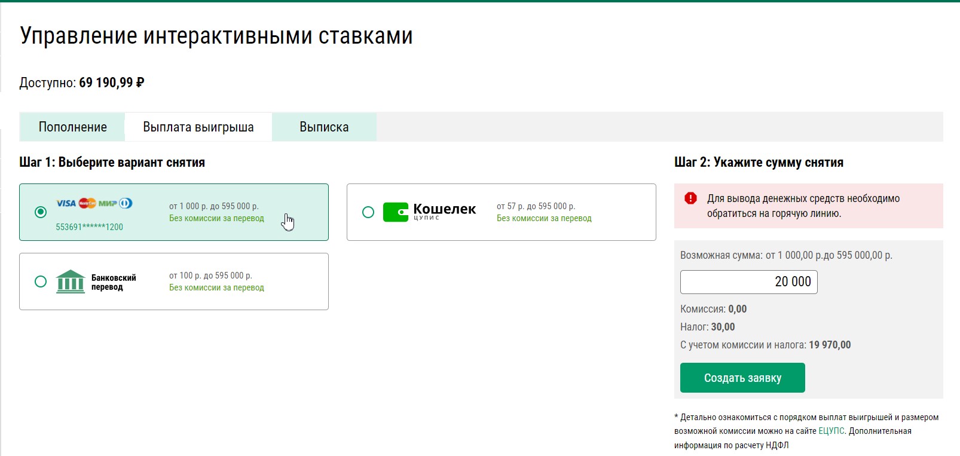Click the Возможная сумма range text

pyautogui.click(x=786, y=255)
